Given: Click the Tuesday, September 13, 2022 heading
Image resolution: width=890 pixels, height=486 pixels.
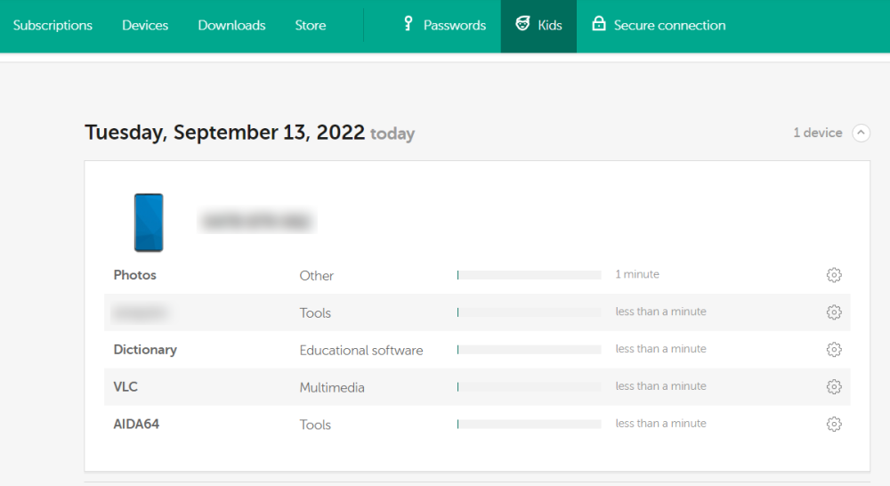Looking at the screenshot, I should pyautogui.click(x=225, y=133).
